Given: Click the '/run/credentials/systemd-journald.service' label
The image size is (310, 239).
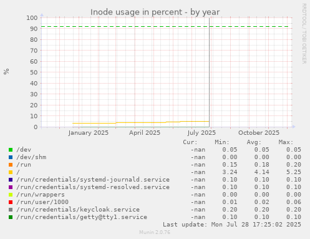Looking at the screenshot, I should click(93, 180).
